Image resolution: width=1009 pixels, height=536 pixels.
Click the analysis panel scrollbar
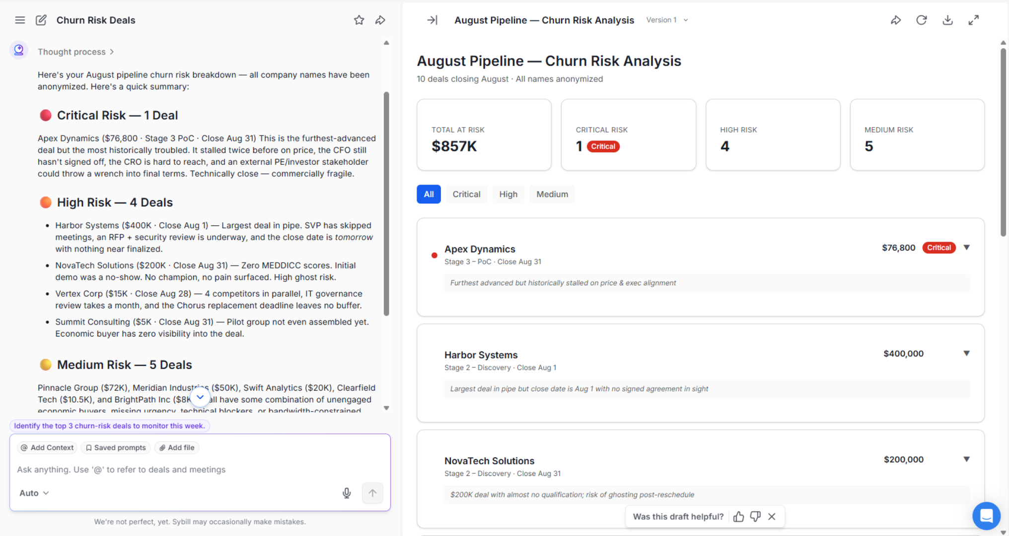point(1003,141)
